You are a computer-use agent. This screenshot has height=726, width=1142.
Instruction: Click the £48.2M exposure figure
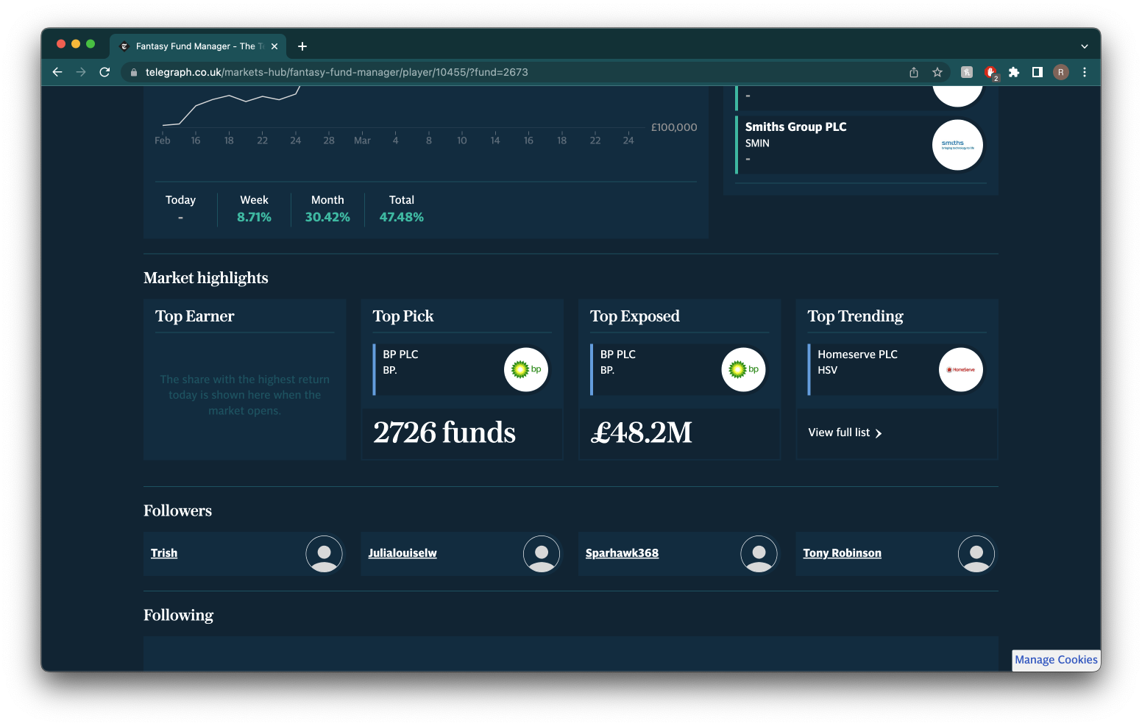[641, 433]
